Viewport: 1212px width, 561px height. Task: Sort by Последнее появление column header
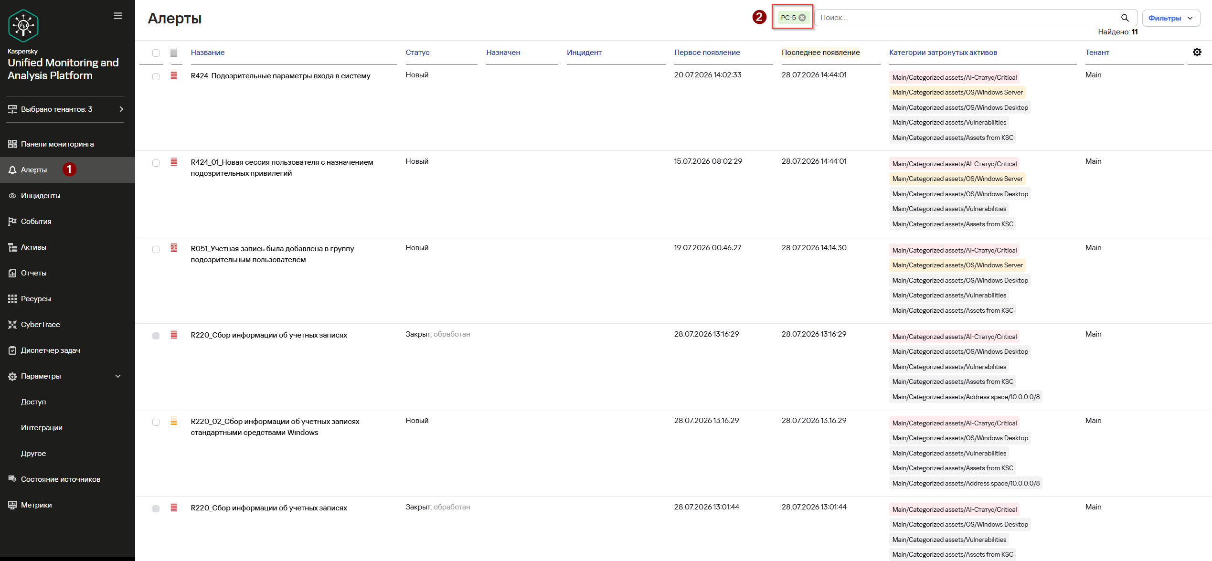point(820,53)
